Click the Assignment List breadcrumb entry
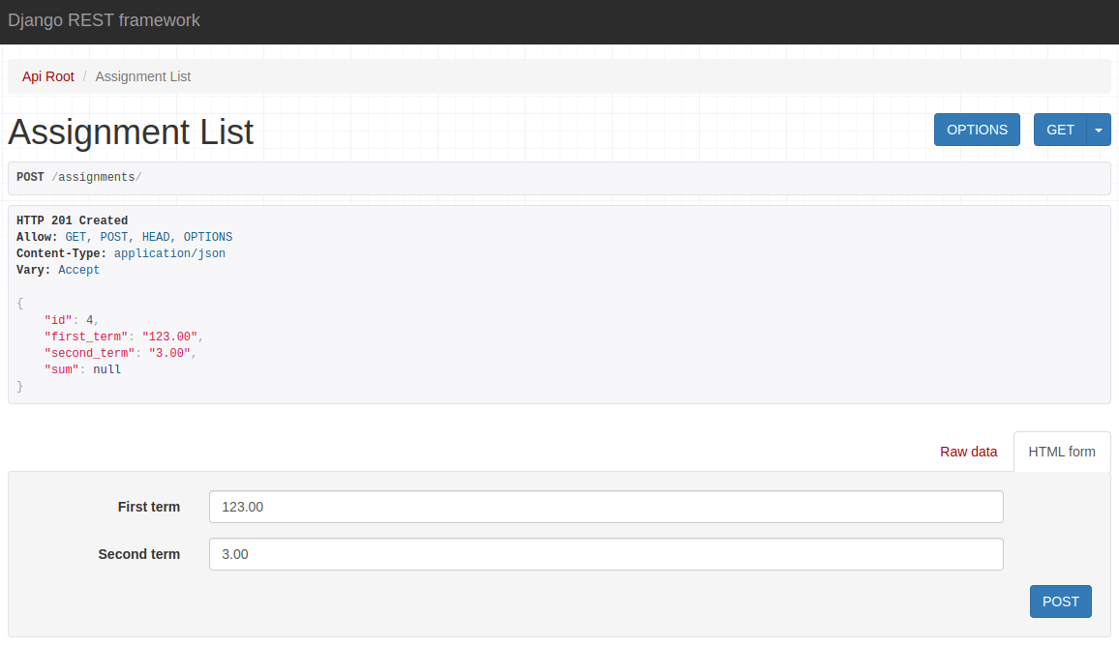1119x645 pixels. click(142, 76)
